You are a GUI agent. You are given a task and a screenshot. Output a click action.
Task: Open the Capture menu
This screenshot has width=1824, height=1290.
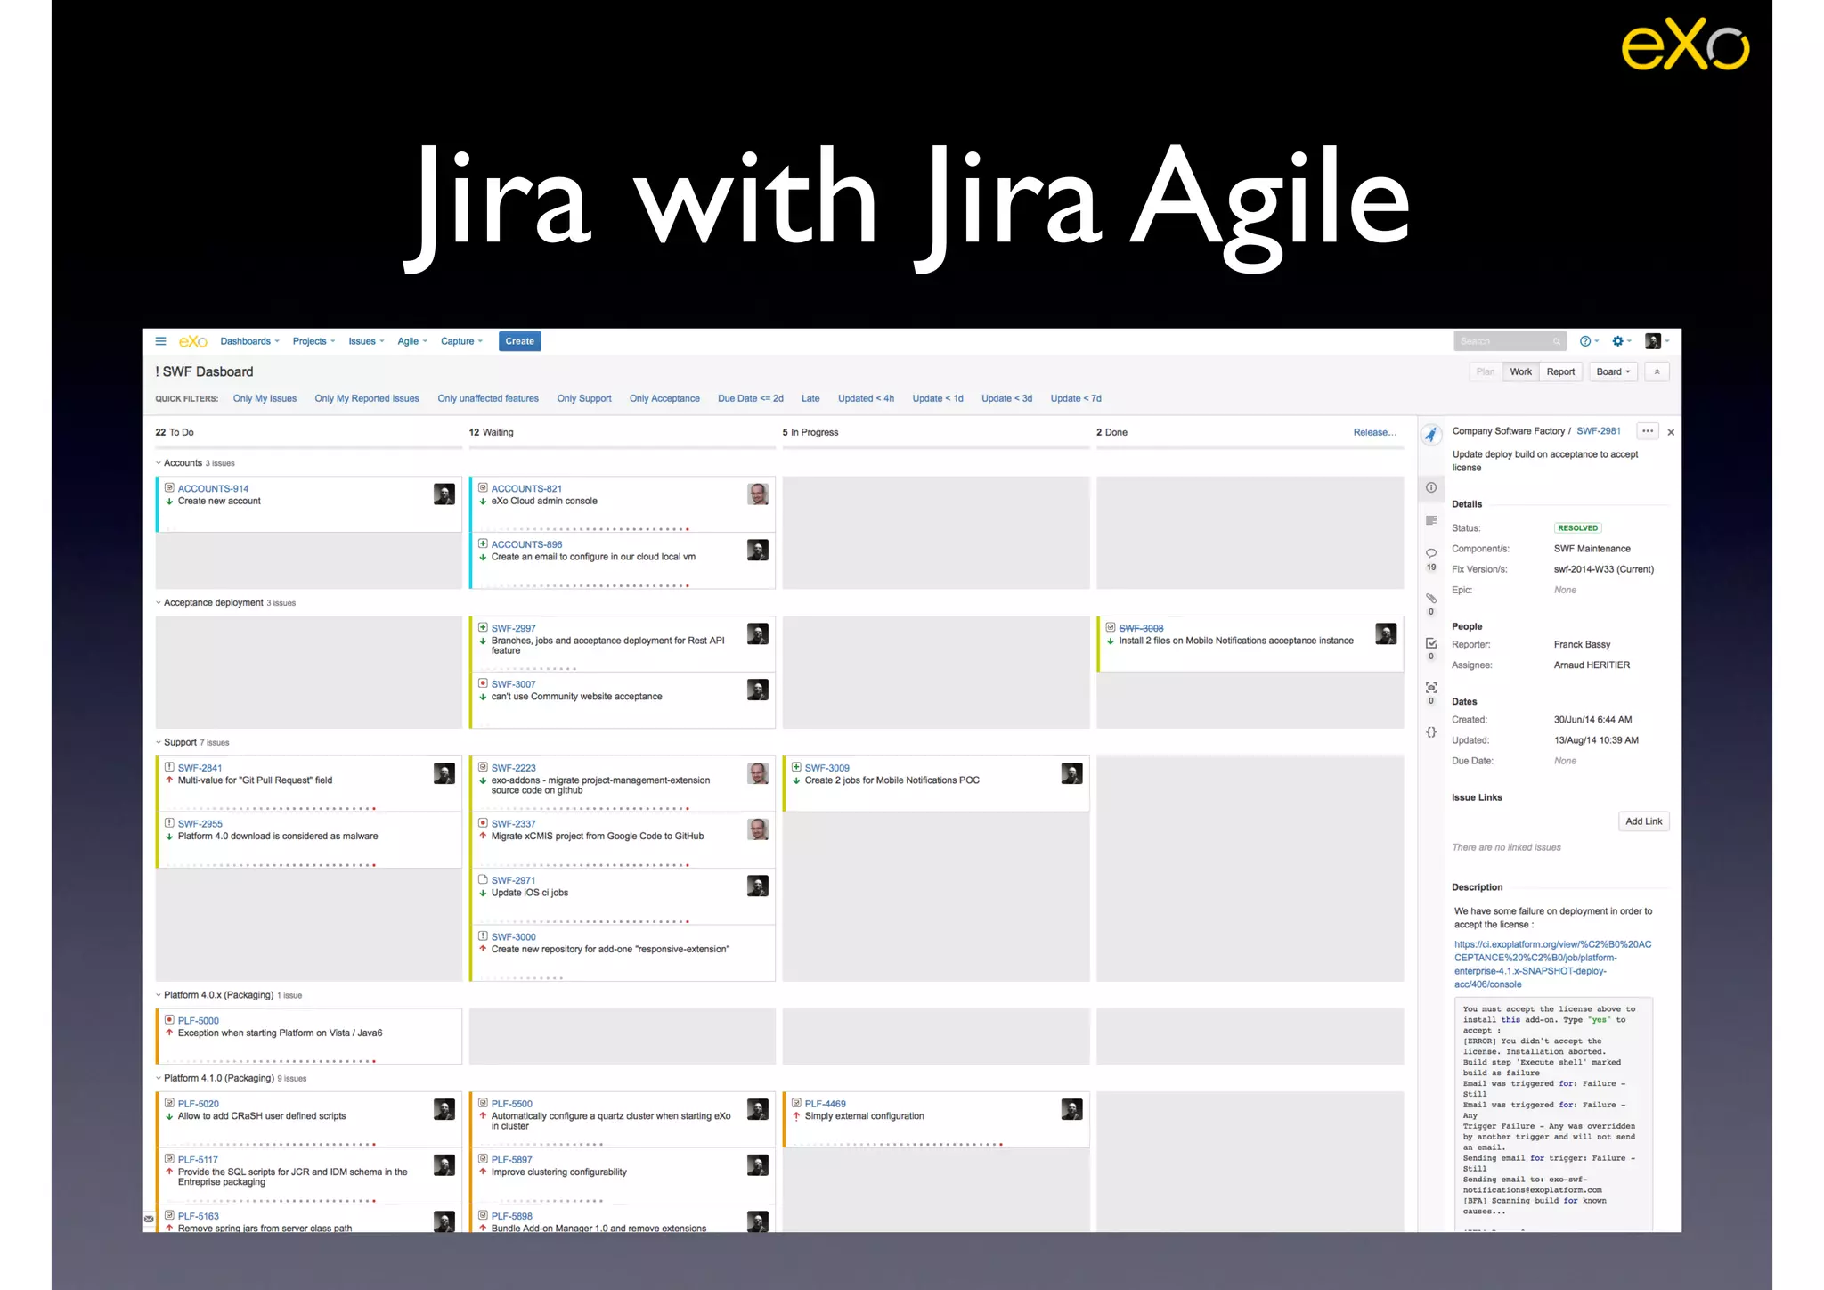click(x=461, y=341)
